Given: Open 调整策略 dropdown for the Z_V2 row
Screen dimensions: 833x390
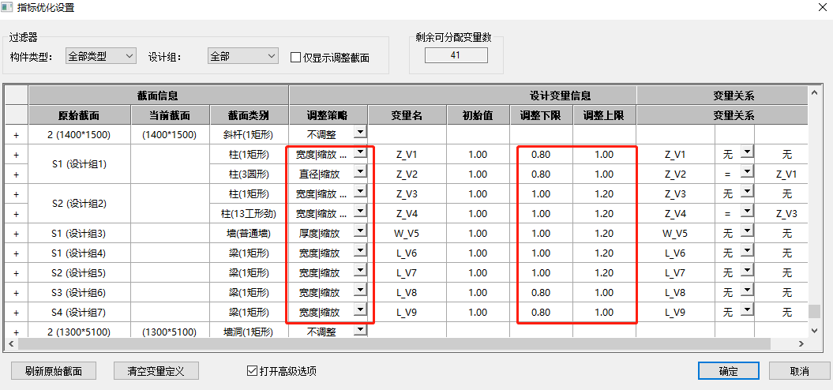Looking at the screenshot, I should pos(360,174).
